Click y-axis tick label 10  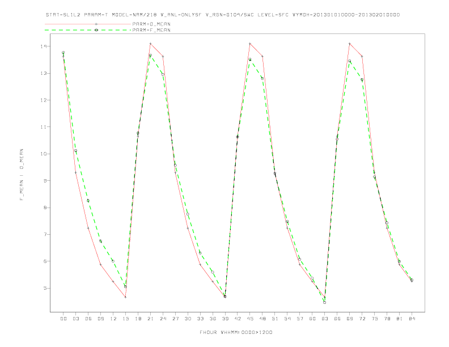point(44,154)
